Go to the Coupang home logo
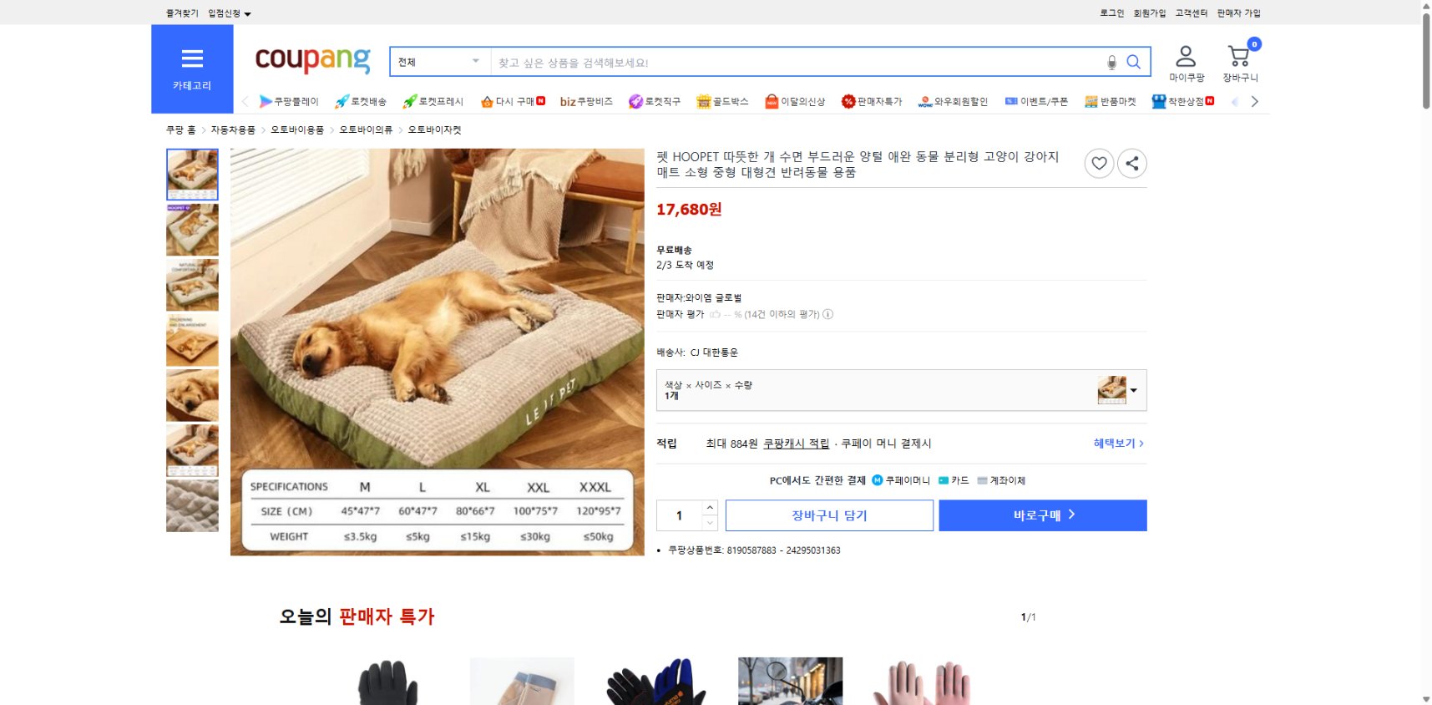 pos(312,59)
